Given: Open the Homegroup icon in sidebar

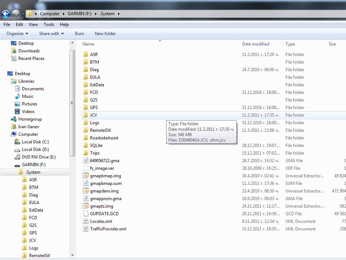Looking at the screenshot, I should click(14, 119).
